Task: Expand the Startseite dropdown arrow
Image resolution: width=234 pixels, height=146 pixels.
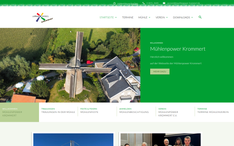Action: [116, 18]
